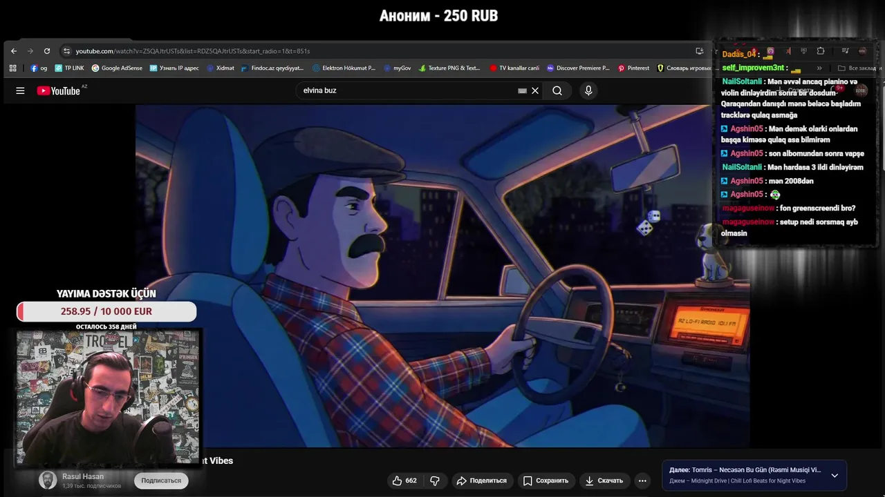Open the Xidmət bookmark
The width and height of the screenshot is (885, 497).
coord(220,68)
